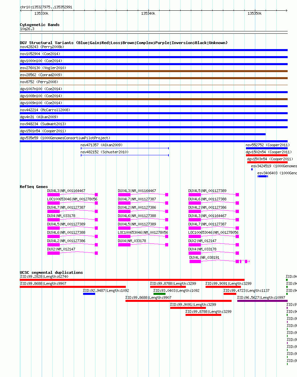Select the DGV Structural Variants track title

pyautogui.click(x=123, y=43)
